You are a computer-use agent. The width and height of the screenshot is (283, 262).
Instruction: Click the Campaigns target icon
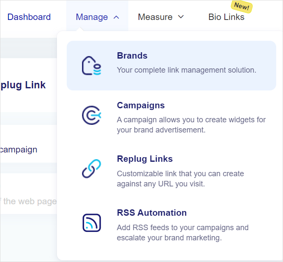pyautogui.click(x=91, y=115)
